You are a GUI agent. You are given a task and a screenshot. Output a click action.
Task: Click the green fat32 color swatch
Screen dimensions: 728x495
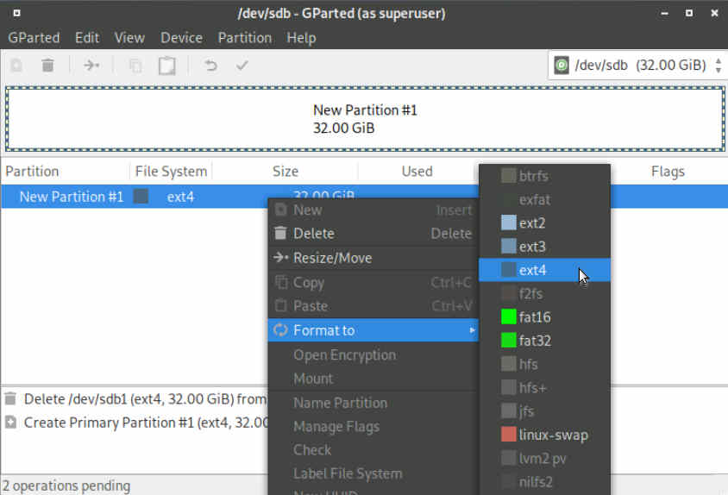(509, 341)
